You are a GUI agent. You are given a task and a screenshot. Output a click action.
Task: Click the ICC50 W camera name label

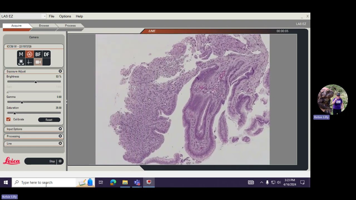(x=19, y=46)
